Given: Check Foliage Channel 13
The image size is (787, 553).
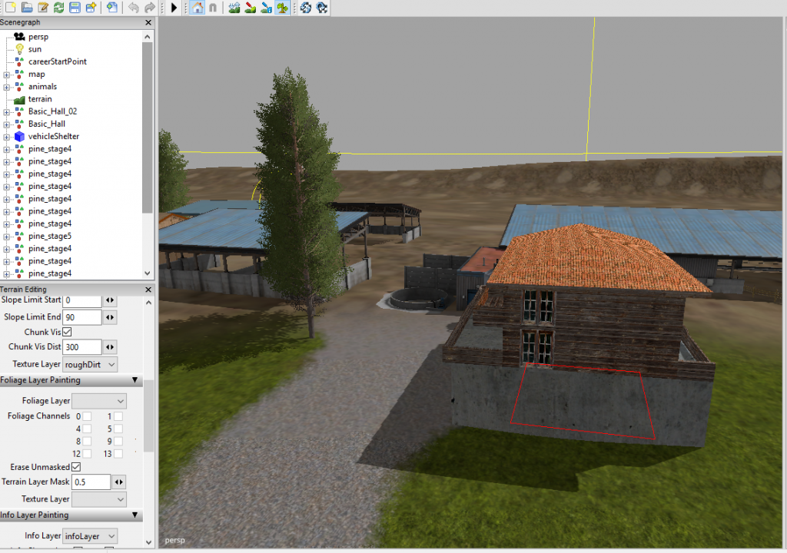Looking at the screenshot, I should [x=118, y=454].
